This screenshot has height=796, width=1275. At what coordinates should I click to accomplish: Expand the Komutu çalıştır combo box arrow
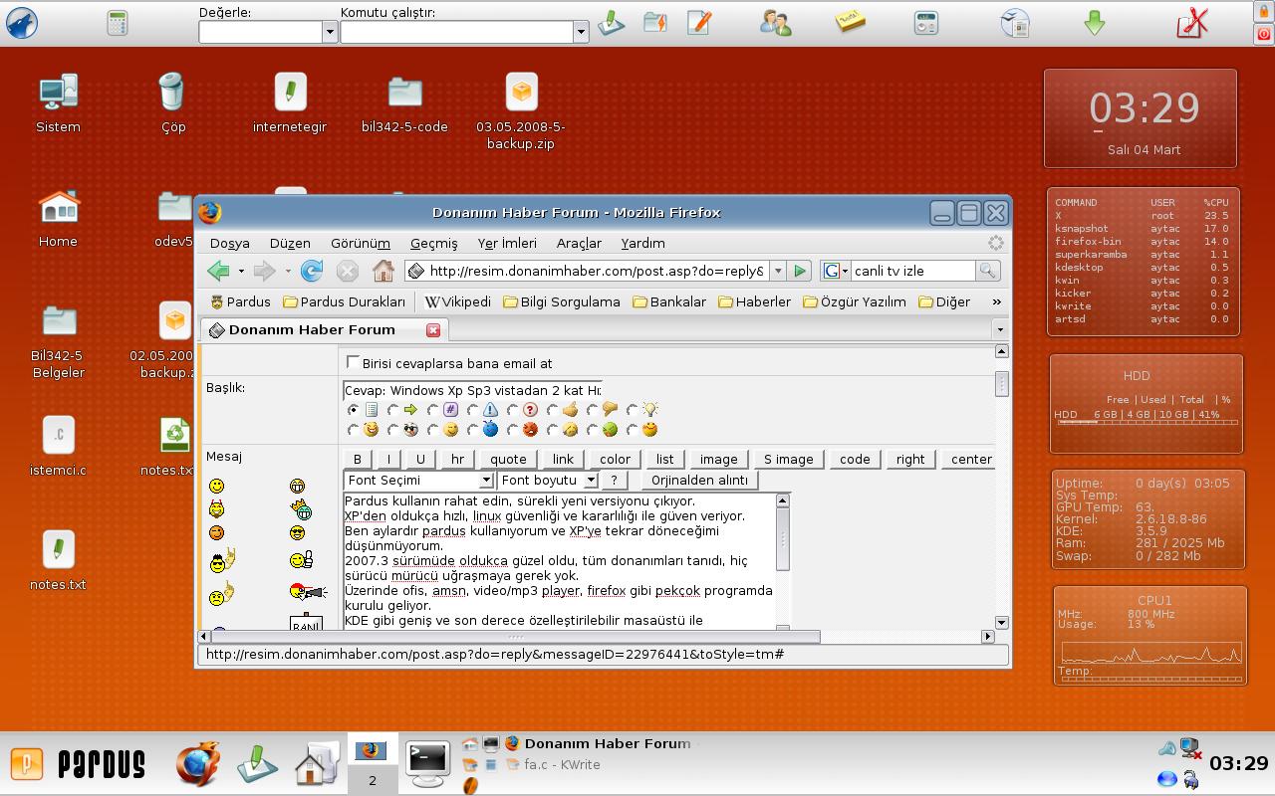point(581,32)
